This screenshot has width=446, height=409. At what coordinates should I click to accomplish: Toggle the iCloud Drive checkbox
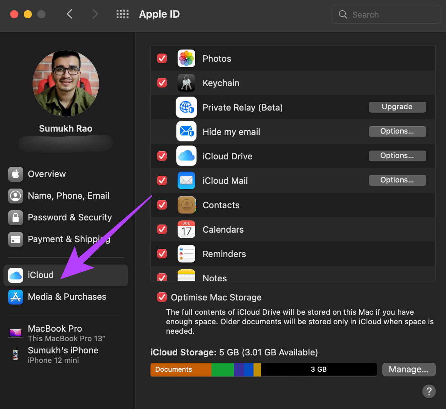(162, 156)
